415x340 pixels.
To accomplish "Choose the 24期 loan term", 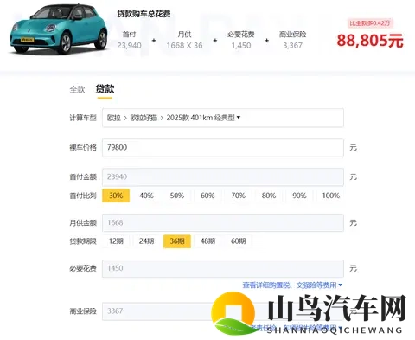I will 146,241.
